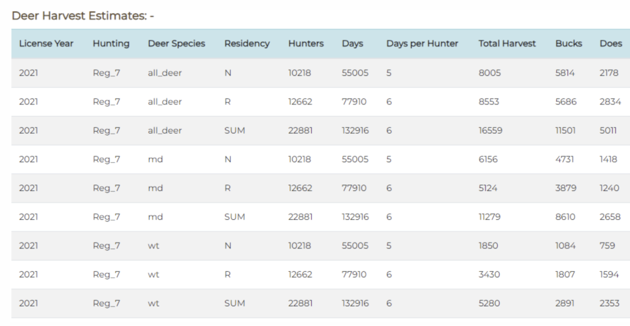Viewport: 630px width, 326px height.
Task: Click the first all_deer species cell
Action: [165, 73]
